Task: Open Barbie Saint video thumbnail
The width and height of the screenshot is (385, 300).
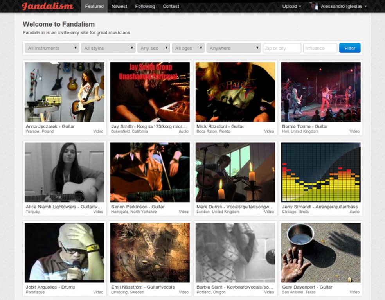Action: [236, 253]
